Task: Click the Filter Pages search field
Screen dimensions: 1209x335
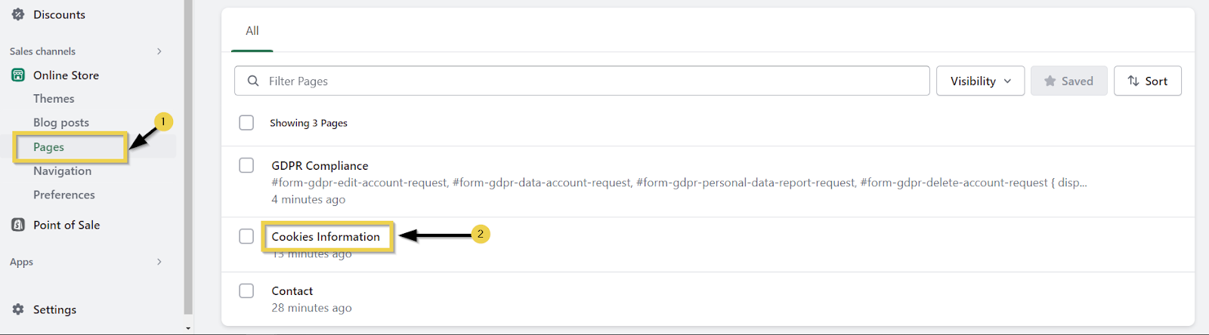Action: 589,81
